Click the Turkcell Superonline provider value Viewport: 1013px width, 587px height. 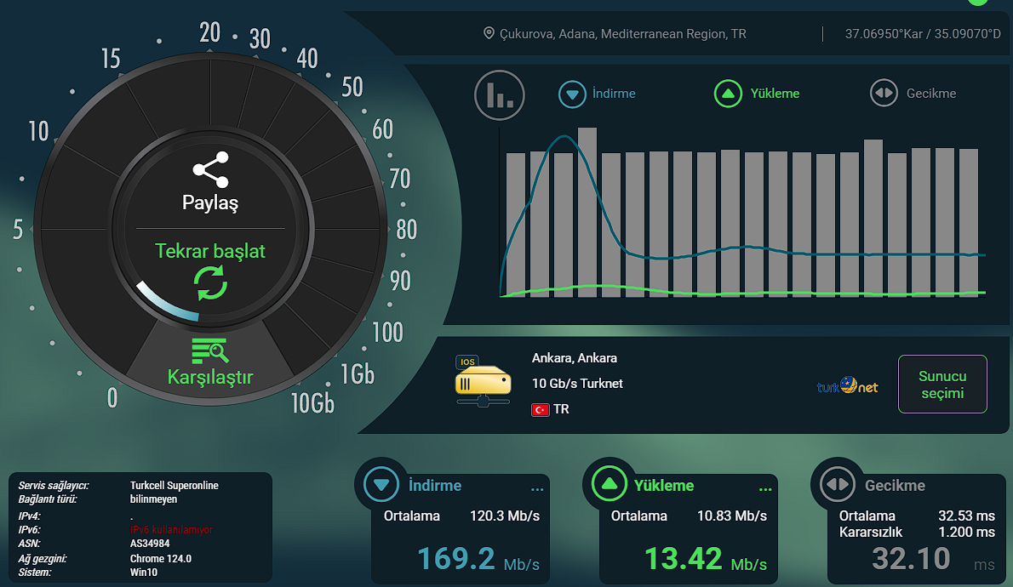pos(175,486)
